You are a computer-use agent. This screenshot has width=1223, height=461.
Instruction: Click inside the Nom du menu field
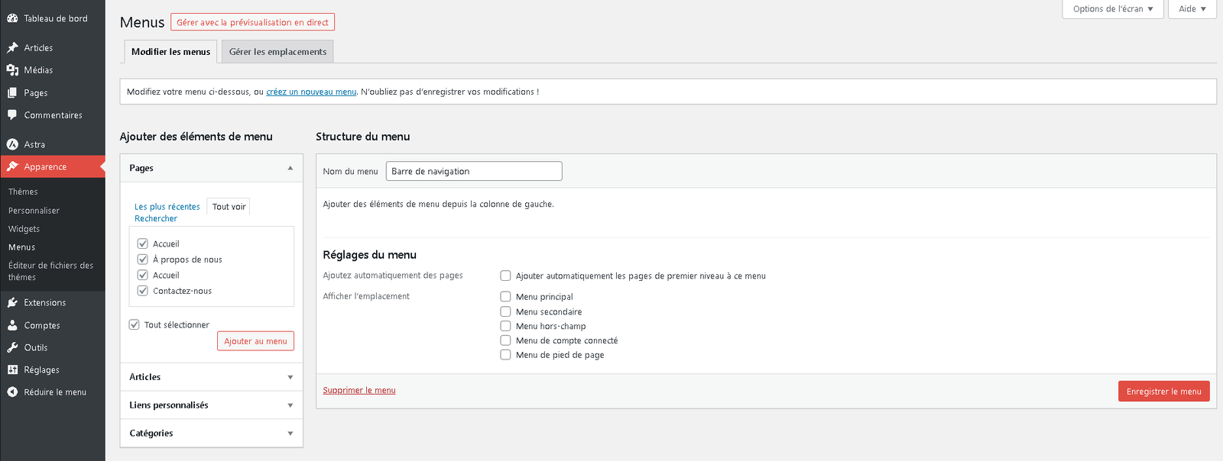point(473,170)
